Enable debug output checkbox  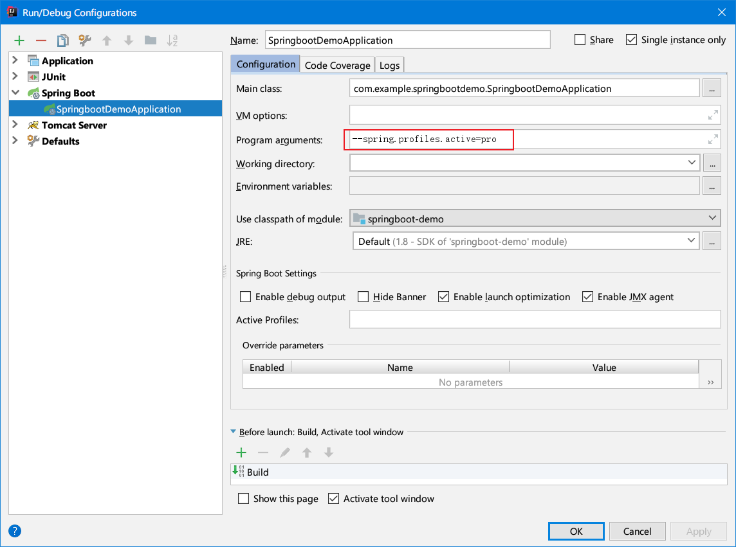click(x=245, y=297)
